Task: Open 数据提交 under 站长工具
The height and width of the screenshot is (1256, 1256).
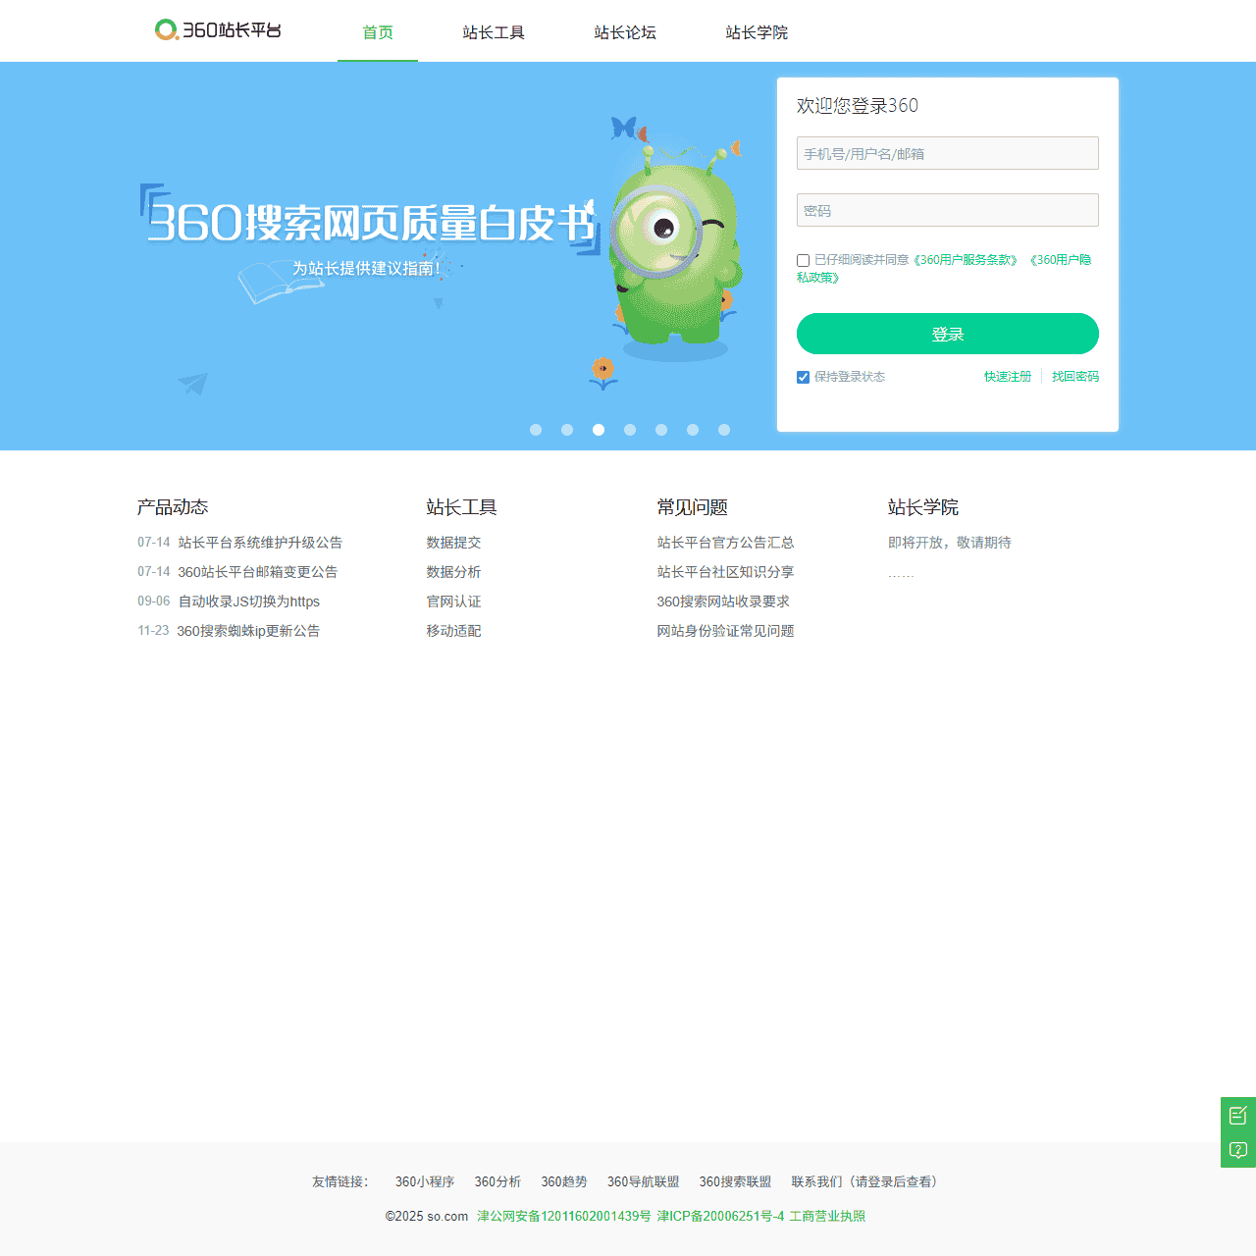Action: [x=453, y=543]
